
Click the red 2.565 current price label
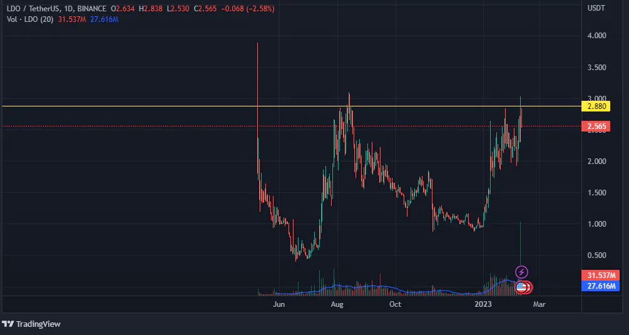[596, 126]
